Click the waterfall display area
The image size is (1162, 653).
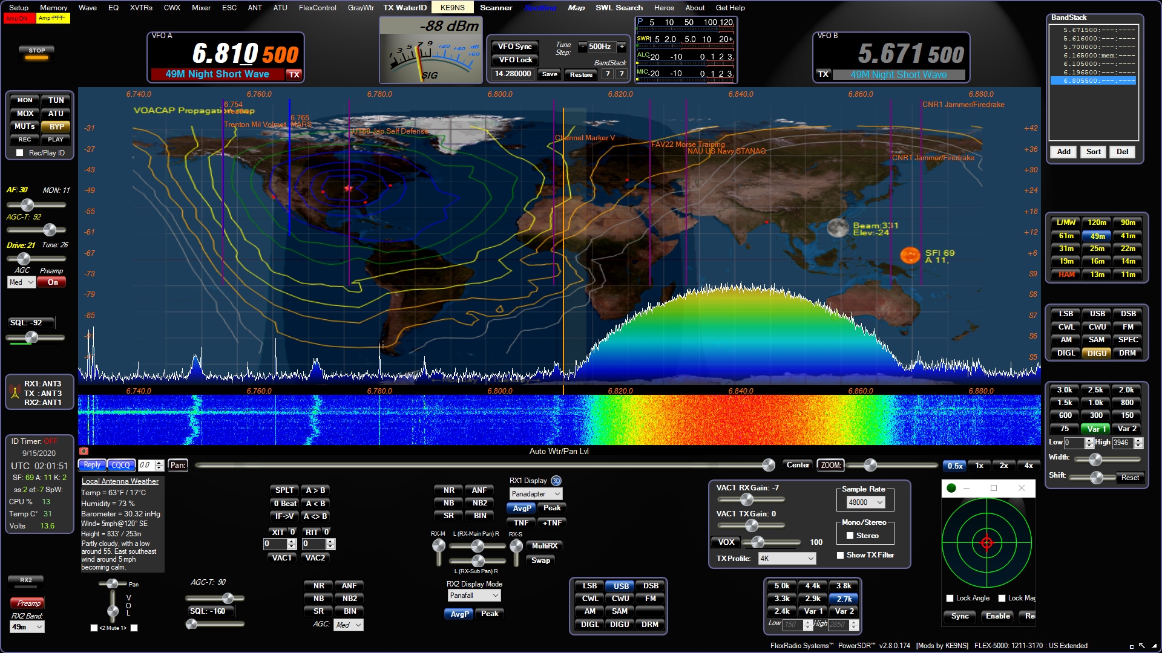point(559,420)
